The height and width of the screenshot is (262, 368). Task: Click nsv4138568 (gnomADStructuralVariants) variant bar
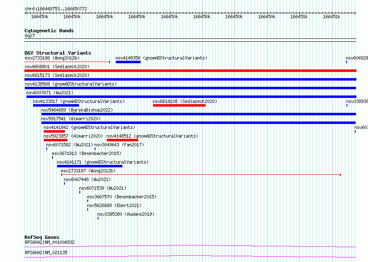190,88
